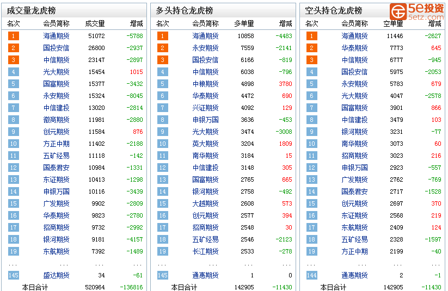Click the 5e投资 logo

click(x=417, y=12)
